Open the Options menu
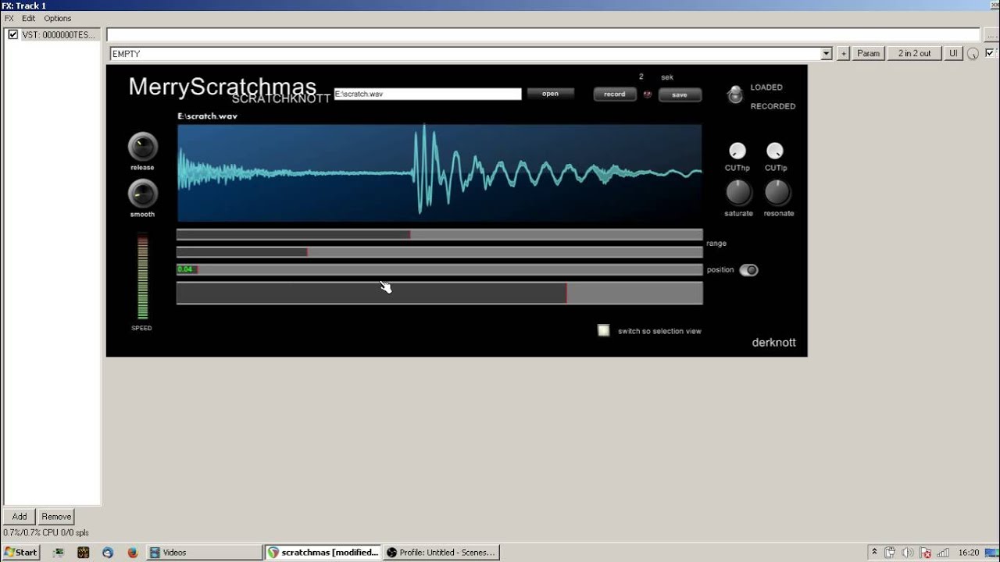 point(57,18)
